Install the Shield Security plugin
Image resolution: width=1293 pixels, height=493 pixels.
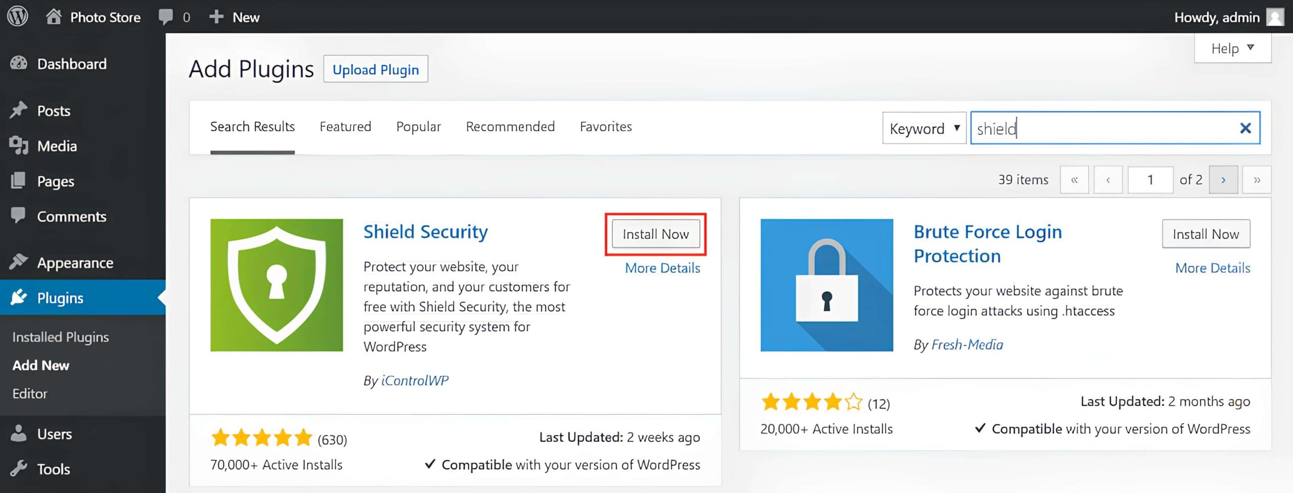[656, 234]
